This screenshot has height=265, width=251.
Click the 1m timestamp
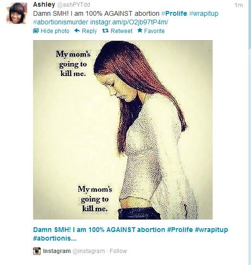click(239, 5)
